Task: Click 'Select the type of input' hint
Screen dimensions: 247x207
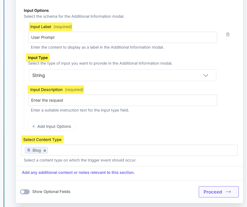Action: point(100,63)
